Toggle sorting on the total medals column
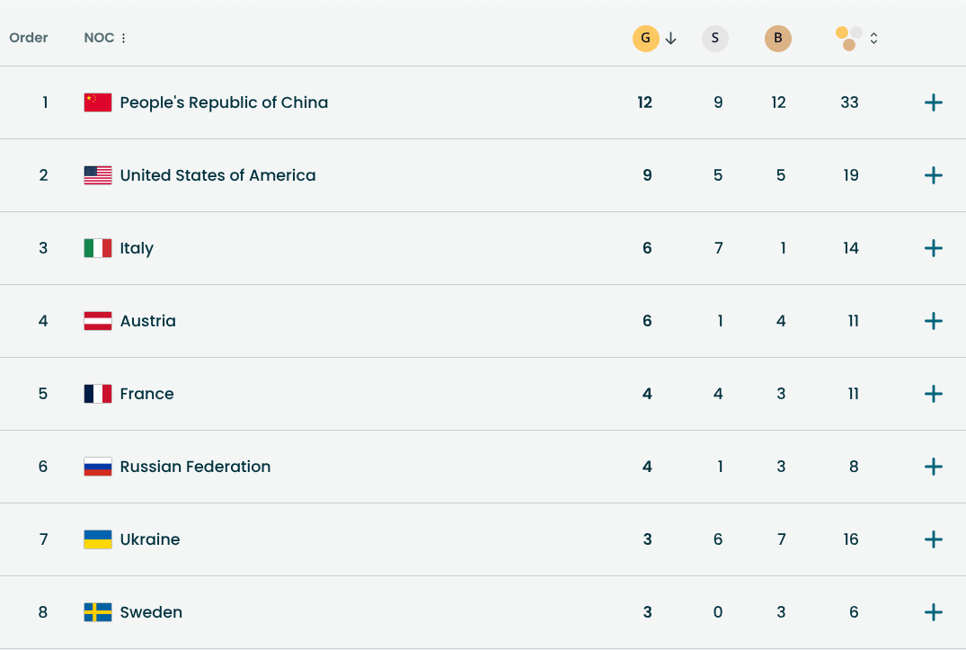The width and height of the screenshot is (966, 650). pos(873,38)
